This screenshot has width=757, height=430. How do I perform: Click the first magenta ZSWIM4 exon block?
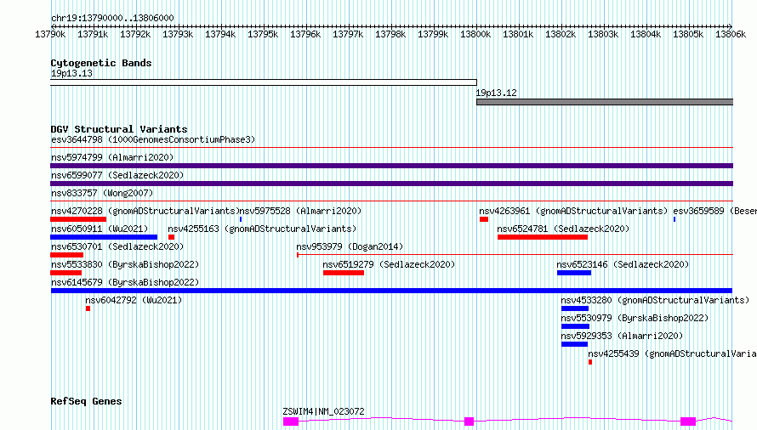point(291,422)
